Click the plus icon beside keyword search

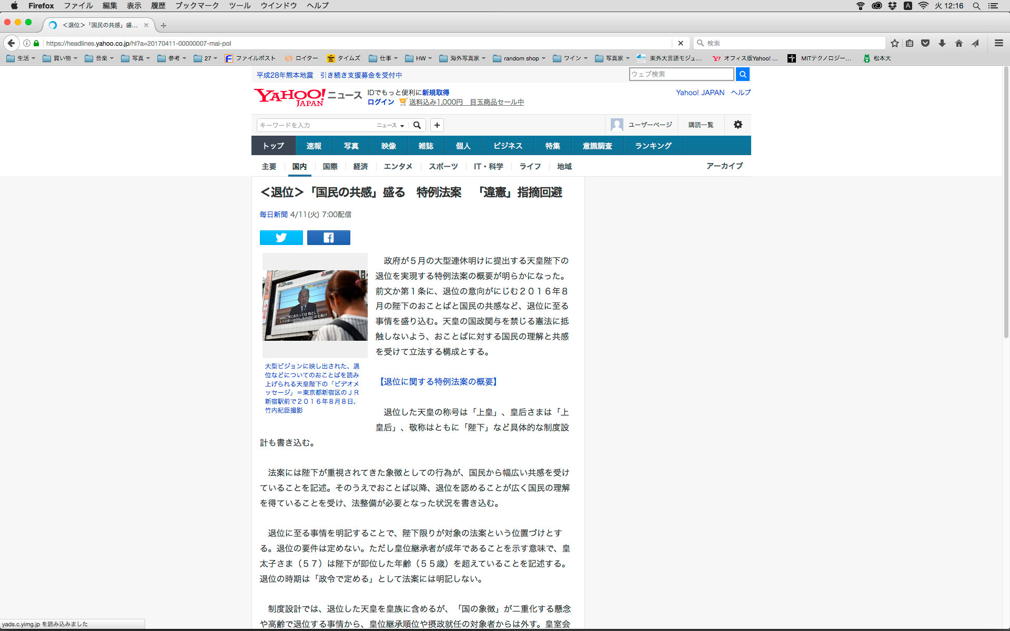437,125
